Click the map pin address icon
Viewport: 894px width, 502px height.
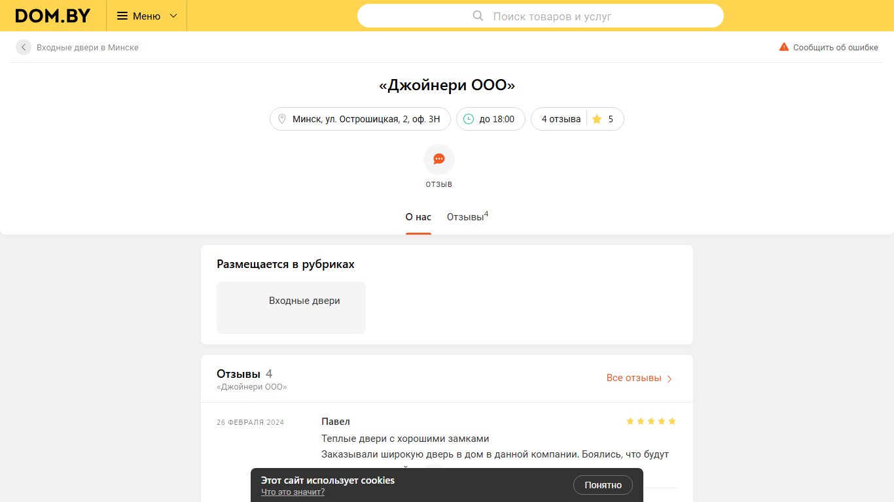coord(282,119)
